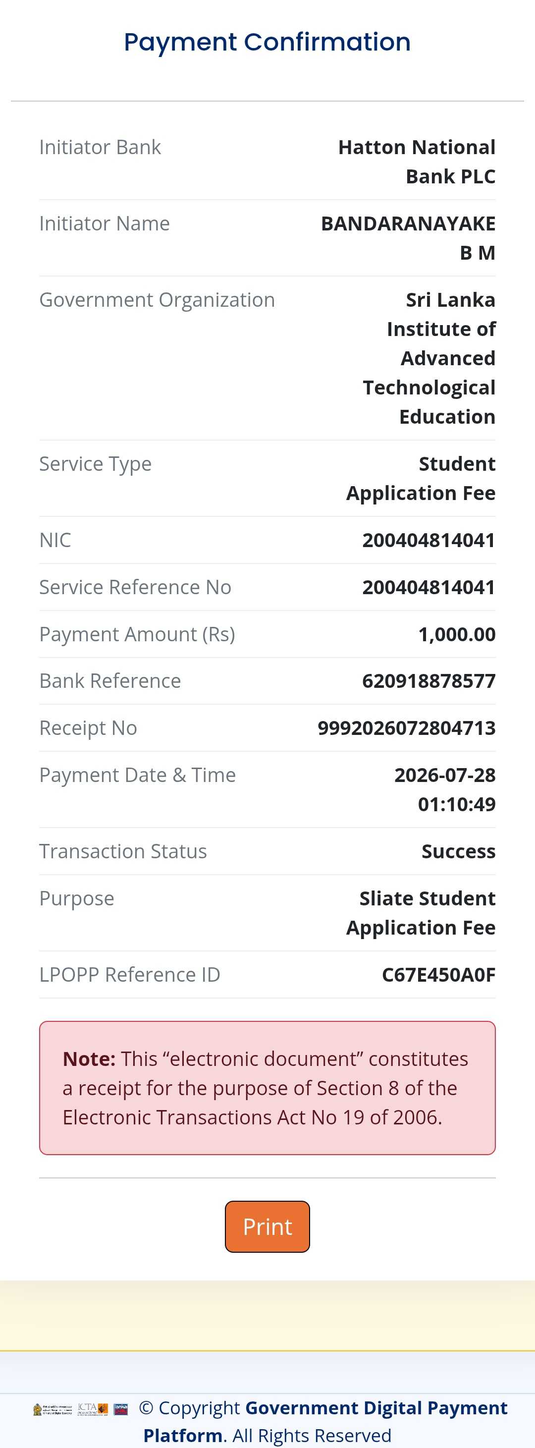Click the Payment Confirmation heading
Viewport: 535px width, 1448px height.
tap(267, 42)
